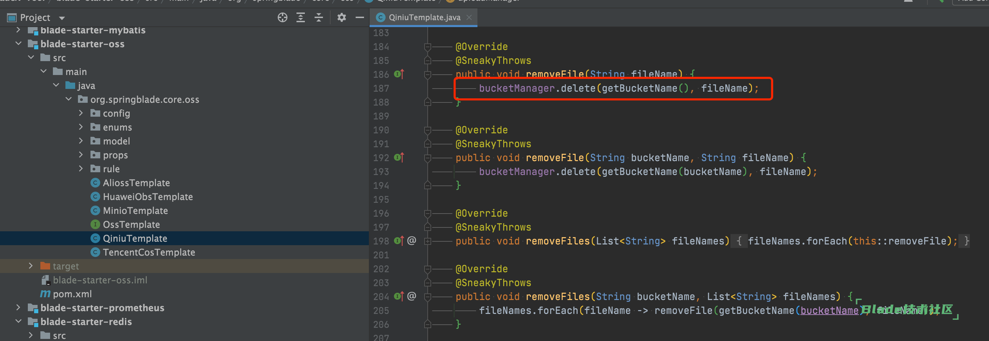The height and width of the screenshot is (341, 989).
Task: Expand the config package
Action: click(81, 113)
